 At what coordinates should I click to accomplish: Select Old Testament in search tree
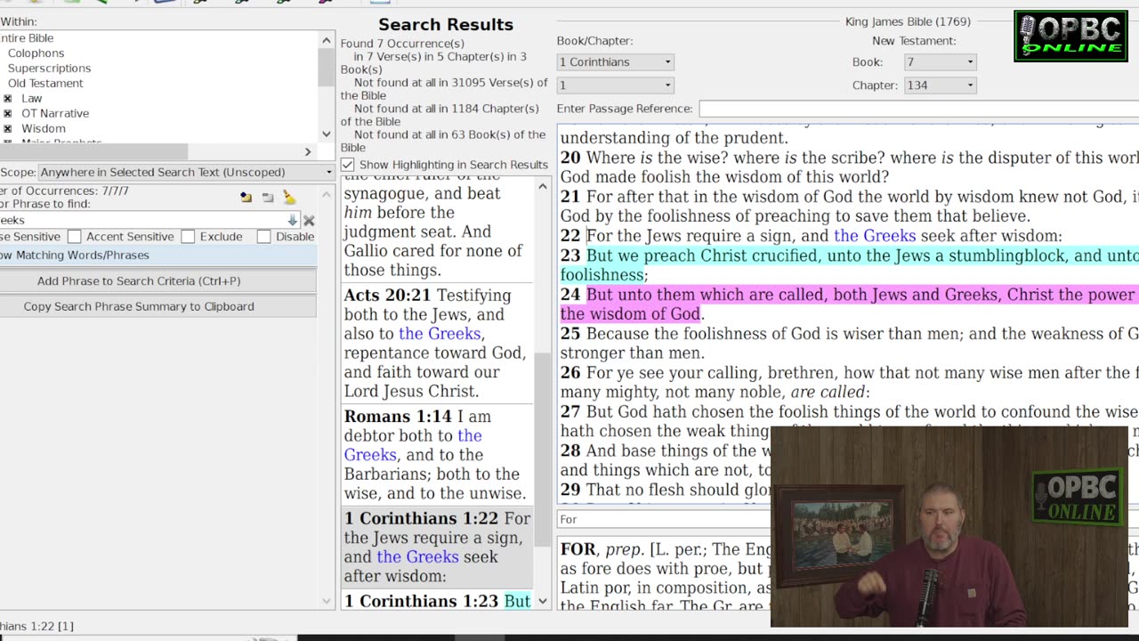tap(45, 83)
